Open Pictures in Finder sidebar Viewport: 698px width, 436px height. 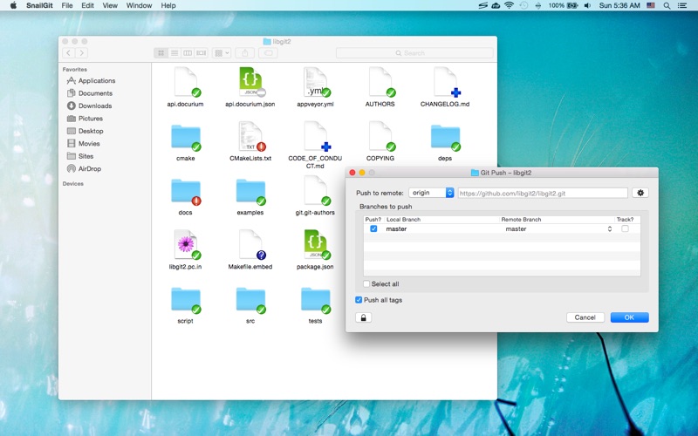85,119
